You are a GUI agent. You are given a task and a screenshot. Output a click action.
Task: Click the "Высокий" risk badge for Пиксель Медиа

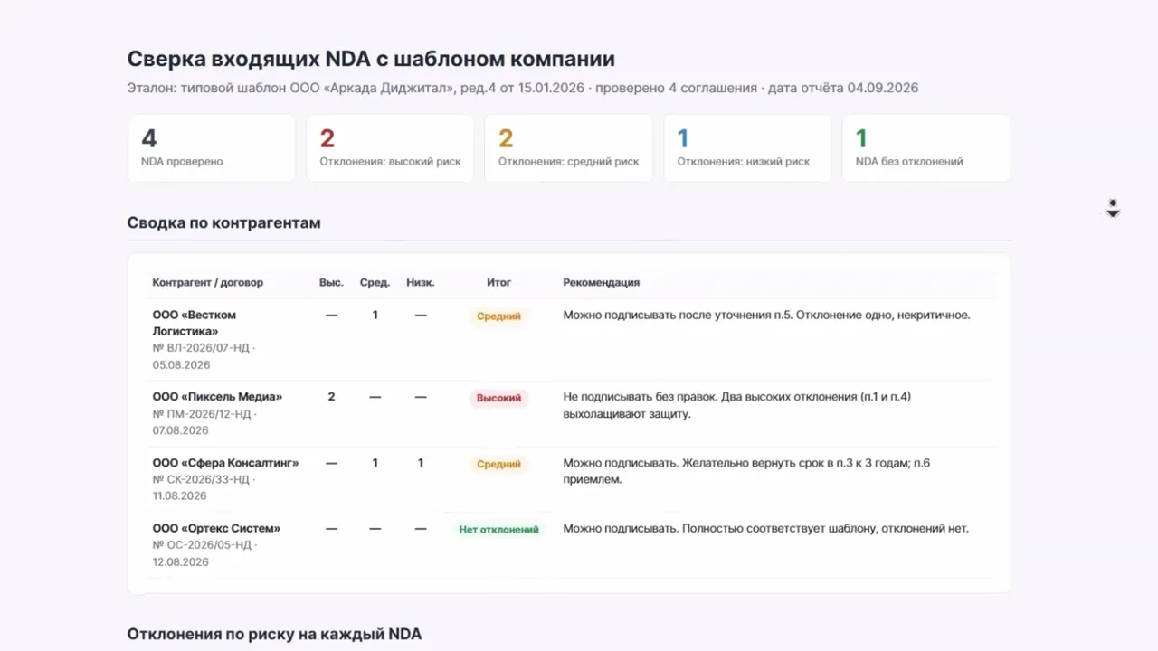[498, 398]
